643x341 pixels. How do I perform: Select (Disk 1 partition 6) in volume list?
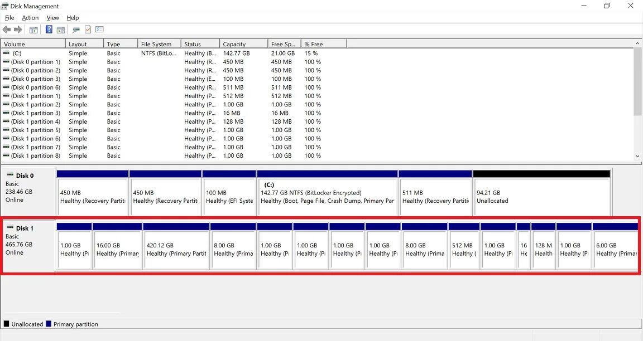pyautogui.click(x=35, y=139)
